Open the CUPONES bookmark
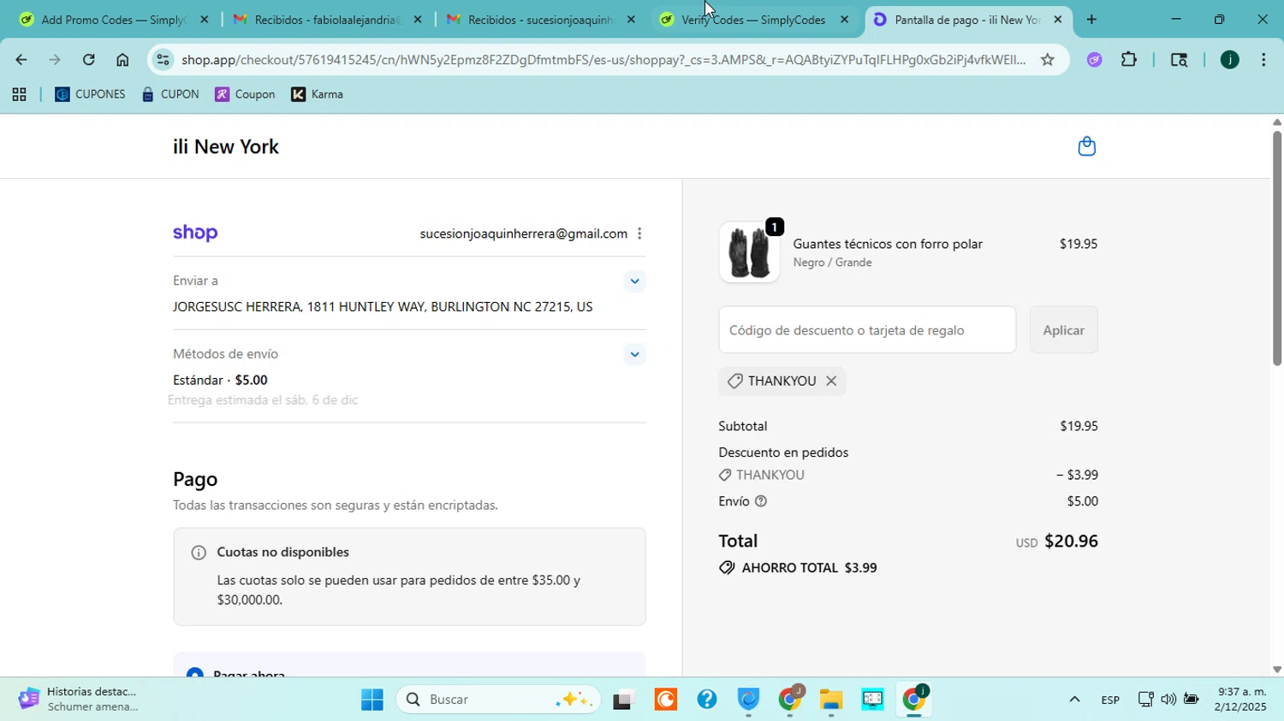The height and width of the screenshot is (721, 1284). click(90, 94)
